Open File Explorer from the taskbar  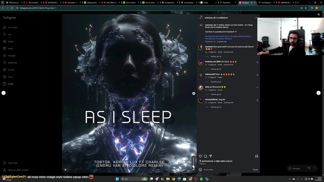click(x=168, y=179)
